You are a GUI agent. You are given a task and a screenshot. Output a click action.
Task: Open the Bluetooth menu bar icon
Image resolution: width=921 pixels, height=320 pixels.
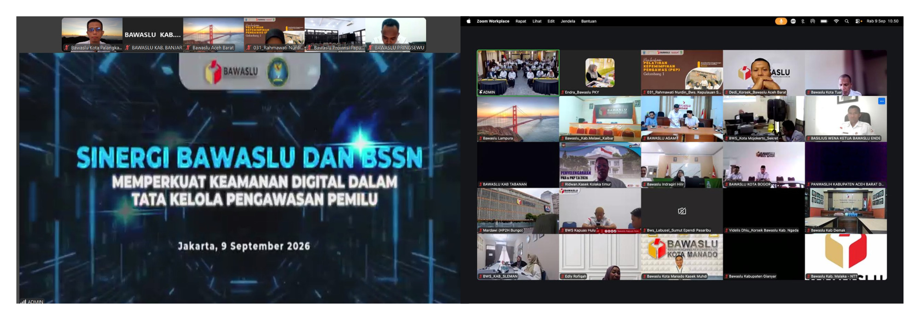pos(803,21)
